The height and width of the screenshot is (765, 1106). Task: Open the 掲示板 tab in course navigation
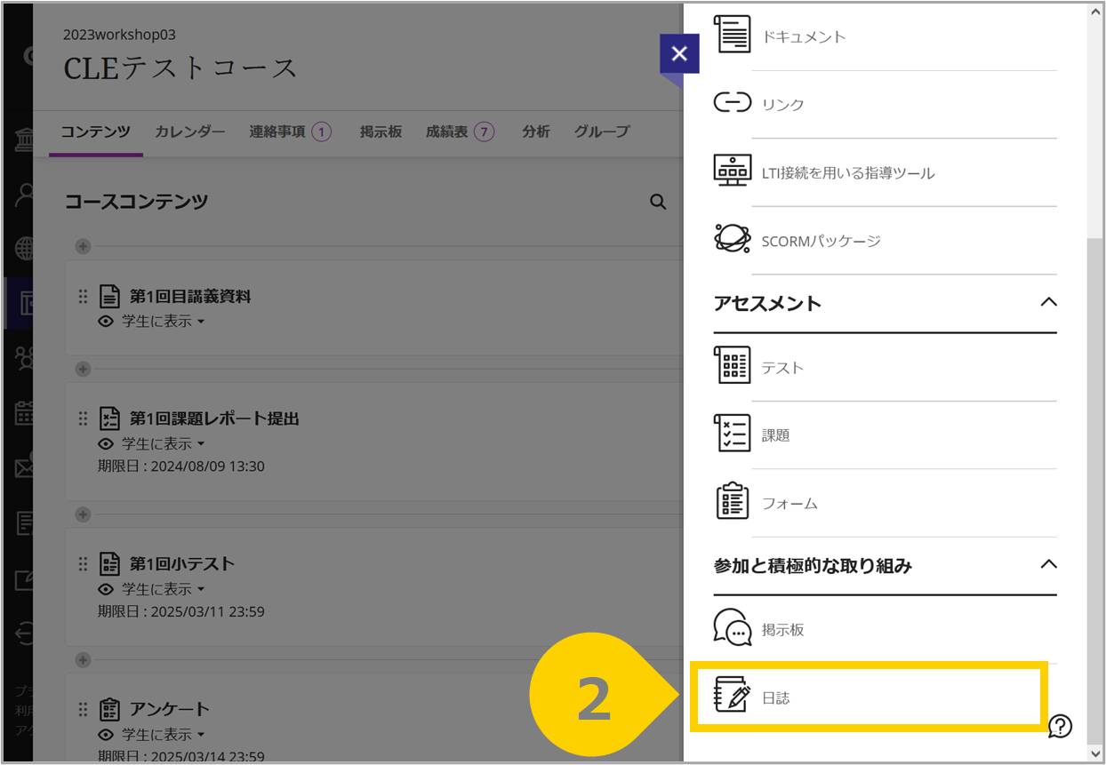[x=381, y=131]
